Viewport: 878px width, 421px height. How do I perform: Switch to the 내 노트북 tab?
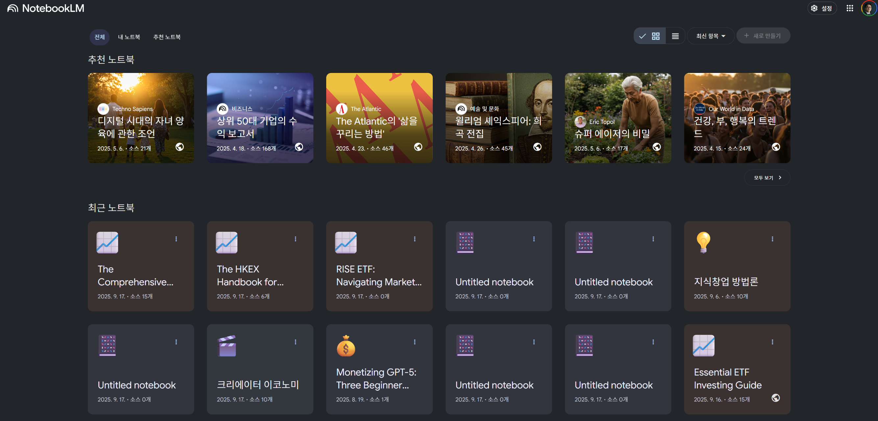(x=129, y=37)
